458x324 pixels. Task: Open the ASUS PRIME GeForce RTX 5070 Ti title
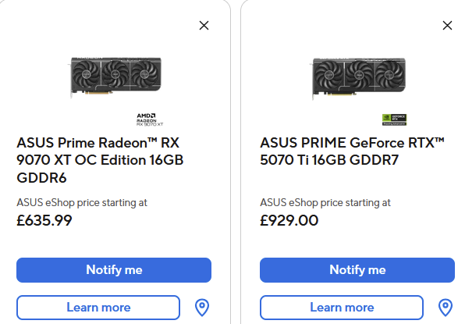[352, 151]
